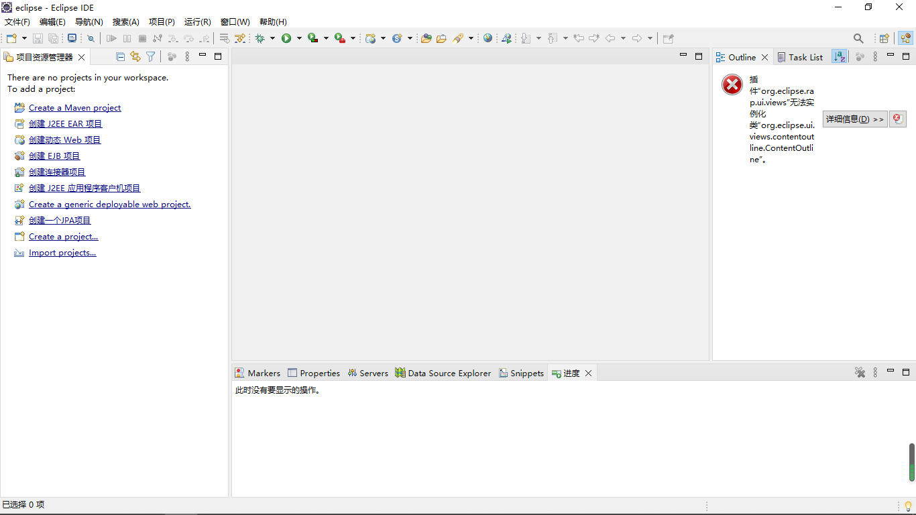Screen dimensions: 916x515
Task: Click the 创建 EJB 项目 link
Action: click(54, 156)
